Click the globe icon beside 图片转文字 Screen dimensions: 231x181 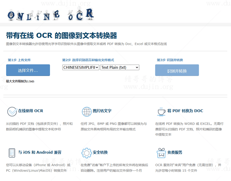coord(87,112)
